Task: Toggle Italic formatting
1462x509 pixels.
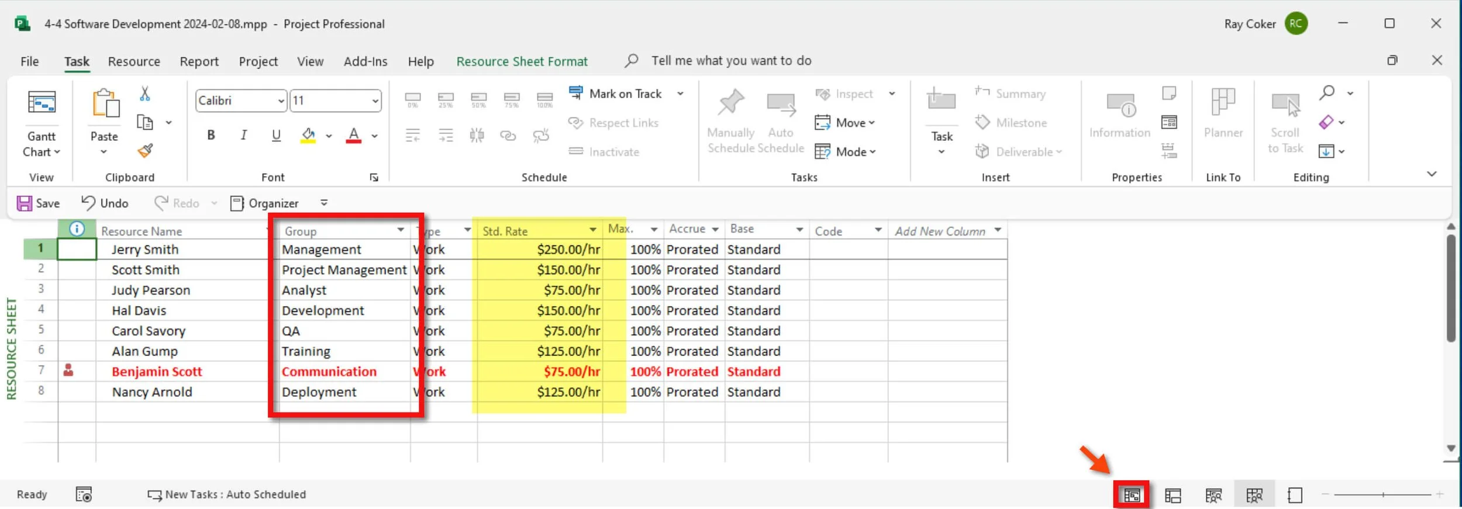Action: coord(243,135)
